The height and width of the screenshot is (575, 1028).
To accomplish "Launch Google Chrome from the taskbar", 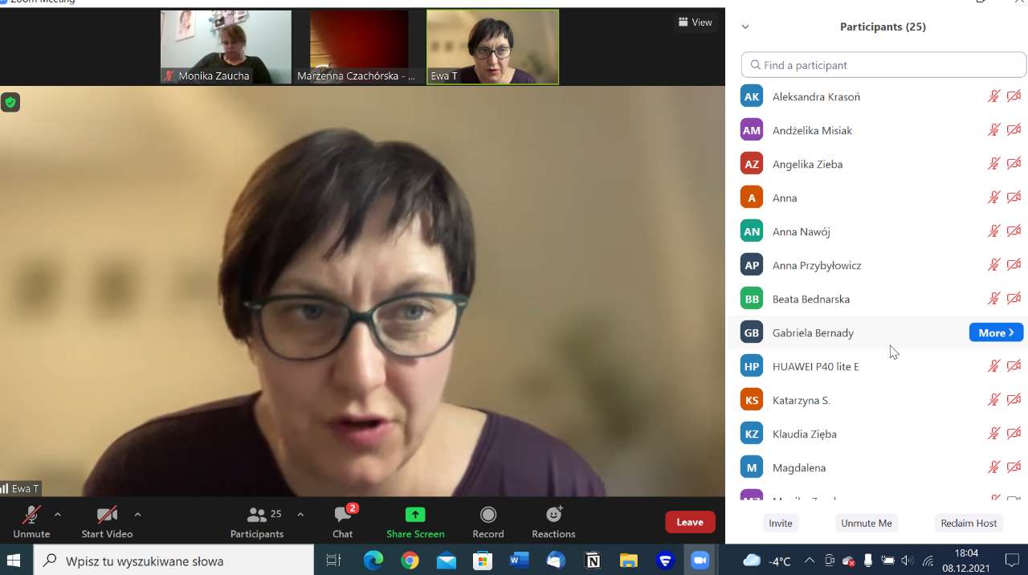I will [x=410, y=561].
